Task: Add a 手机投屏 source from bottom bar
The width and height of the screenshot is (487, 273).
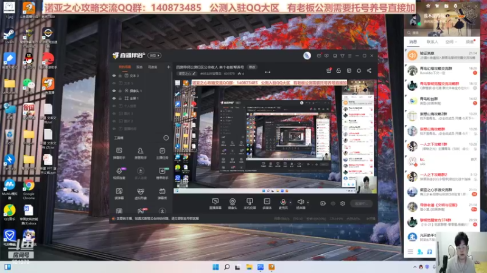Action: pyautogui.click(x=250, y=204)
